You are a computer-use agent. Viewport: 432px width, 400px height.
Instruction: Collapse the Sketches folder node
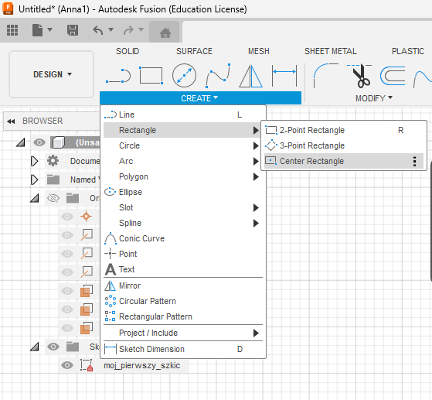point(35,347)
